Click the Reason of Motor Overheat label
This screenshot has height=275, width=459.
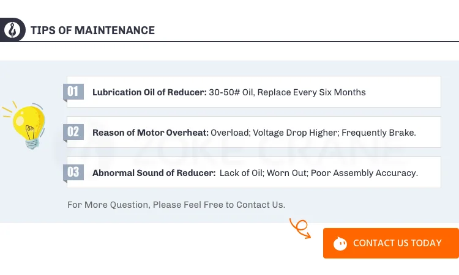[x=150, y=133]
